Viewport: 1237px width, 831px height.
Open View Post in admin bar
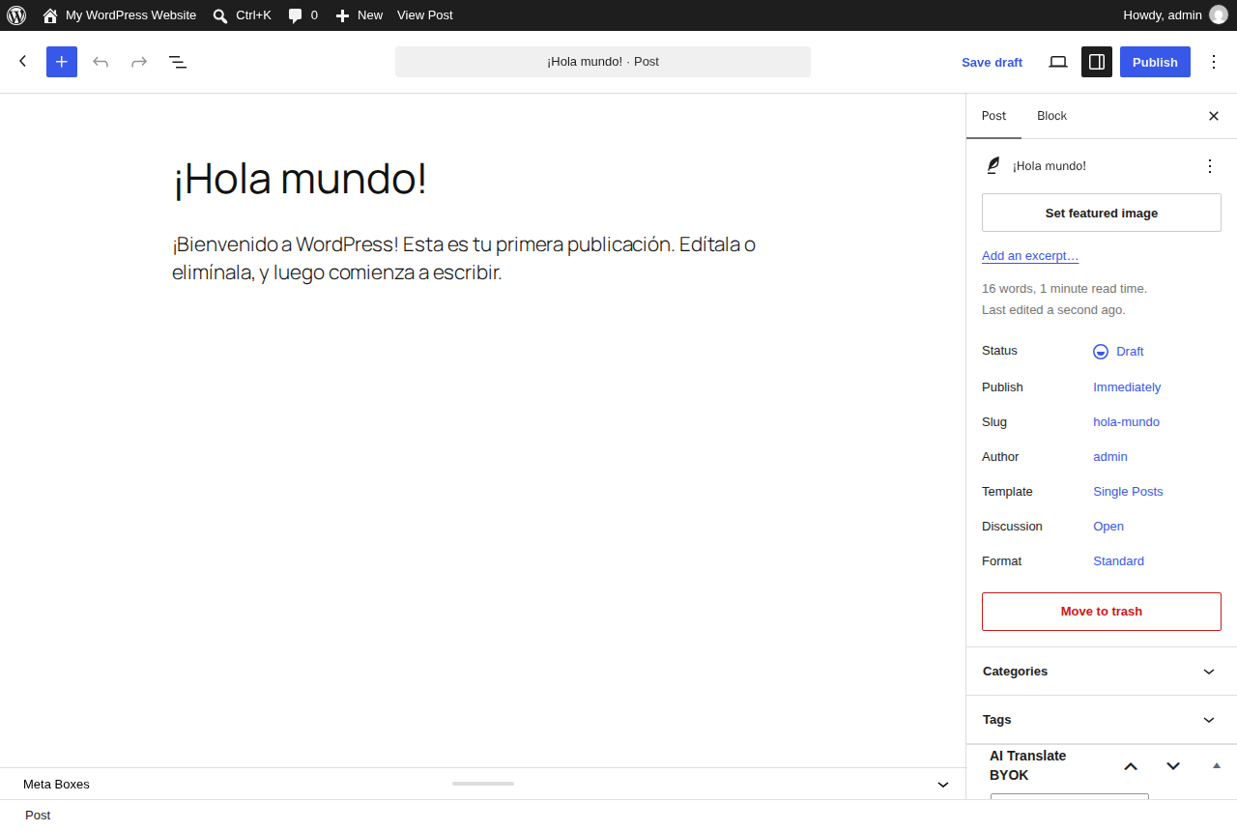coord(424,15)
